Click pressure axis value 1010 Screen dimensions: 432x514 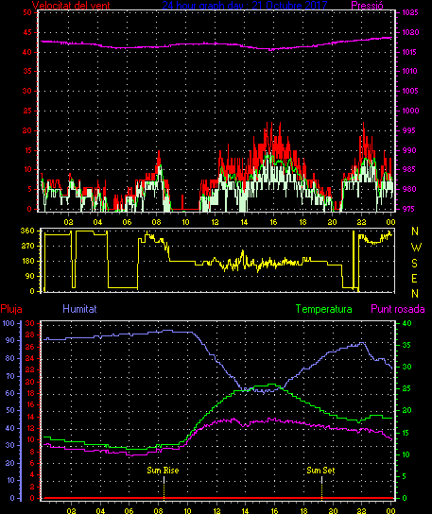click(410, 71)
